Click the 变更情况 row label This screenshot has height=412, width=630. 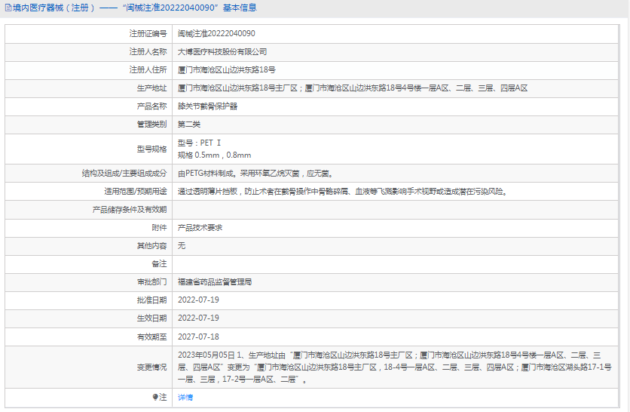[x=151, y=367]
